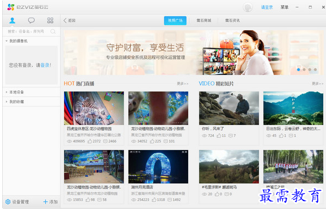326x213 pixels.
Task: Click thumbs-up icon showing 1318
Action: click(x=154, y=200)
